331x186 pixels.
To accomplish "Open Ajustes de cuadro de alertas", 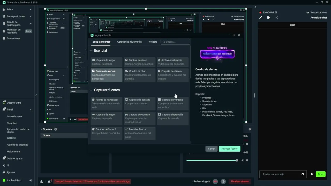I will click(x=18, y=131).
